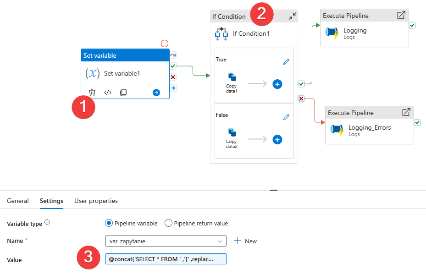Delete the Set variable1 activity
Image resolution: width=426 pixels, height=274 pixels.
(x=92, y=93)
